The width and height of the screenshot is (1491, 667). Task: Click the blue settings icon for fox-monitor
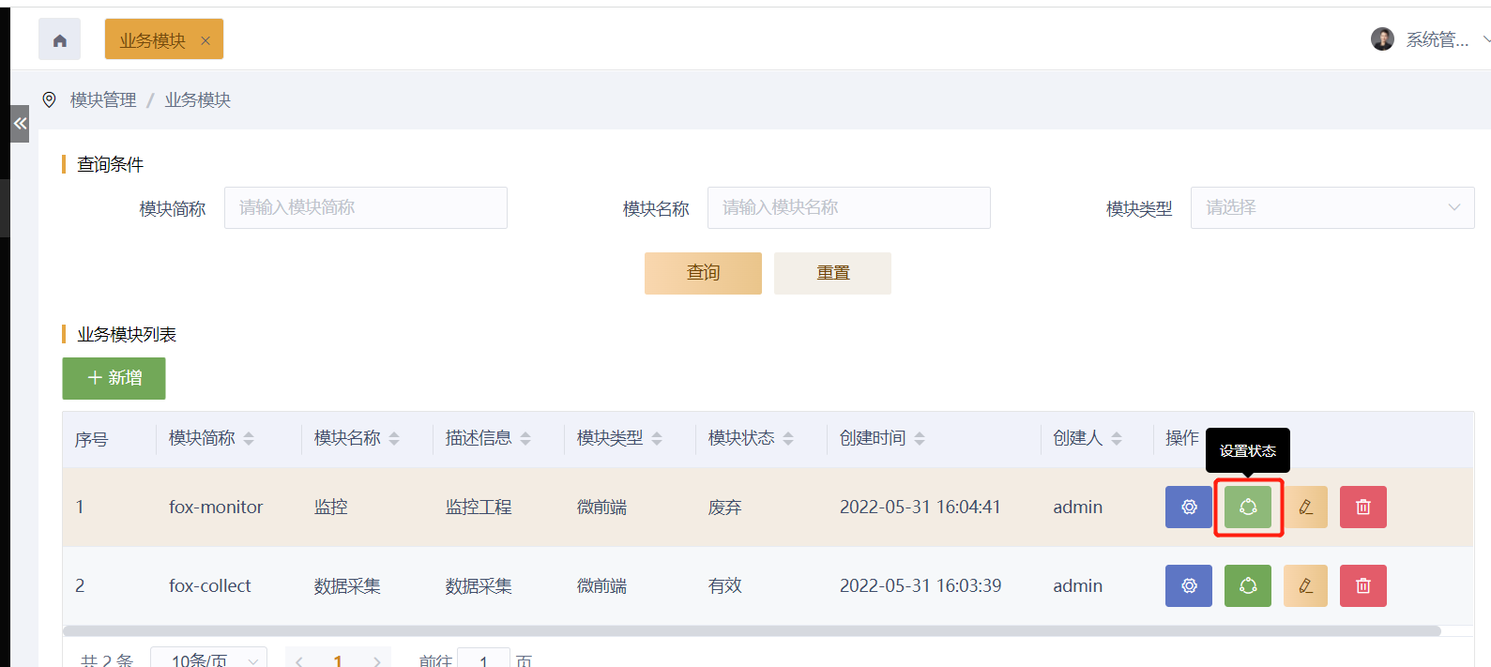coord(1189,507)
